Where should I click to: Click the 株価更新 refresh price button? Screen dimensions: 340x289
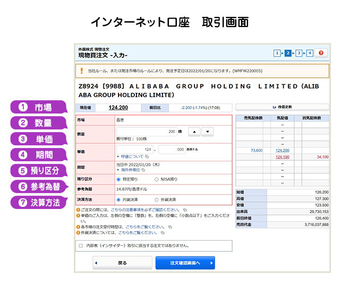click(x=282, y=107)
